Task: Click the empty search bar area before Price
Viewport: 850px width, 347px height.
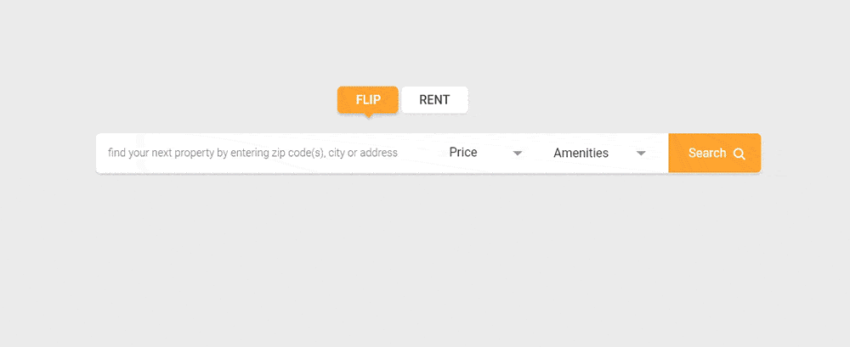Action: tap(419, 154)
